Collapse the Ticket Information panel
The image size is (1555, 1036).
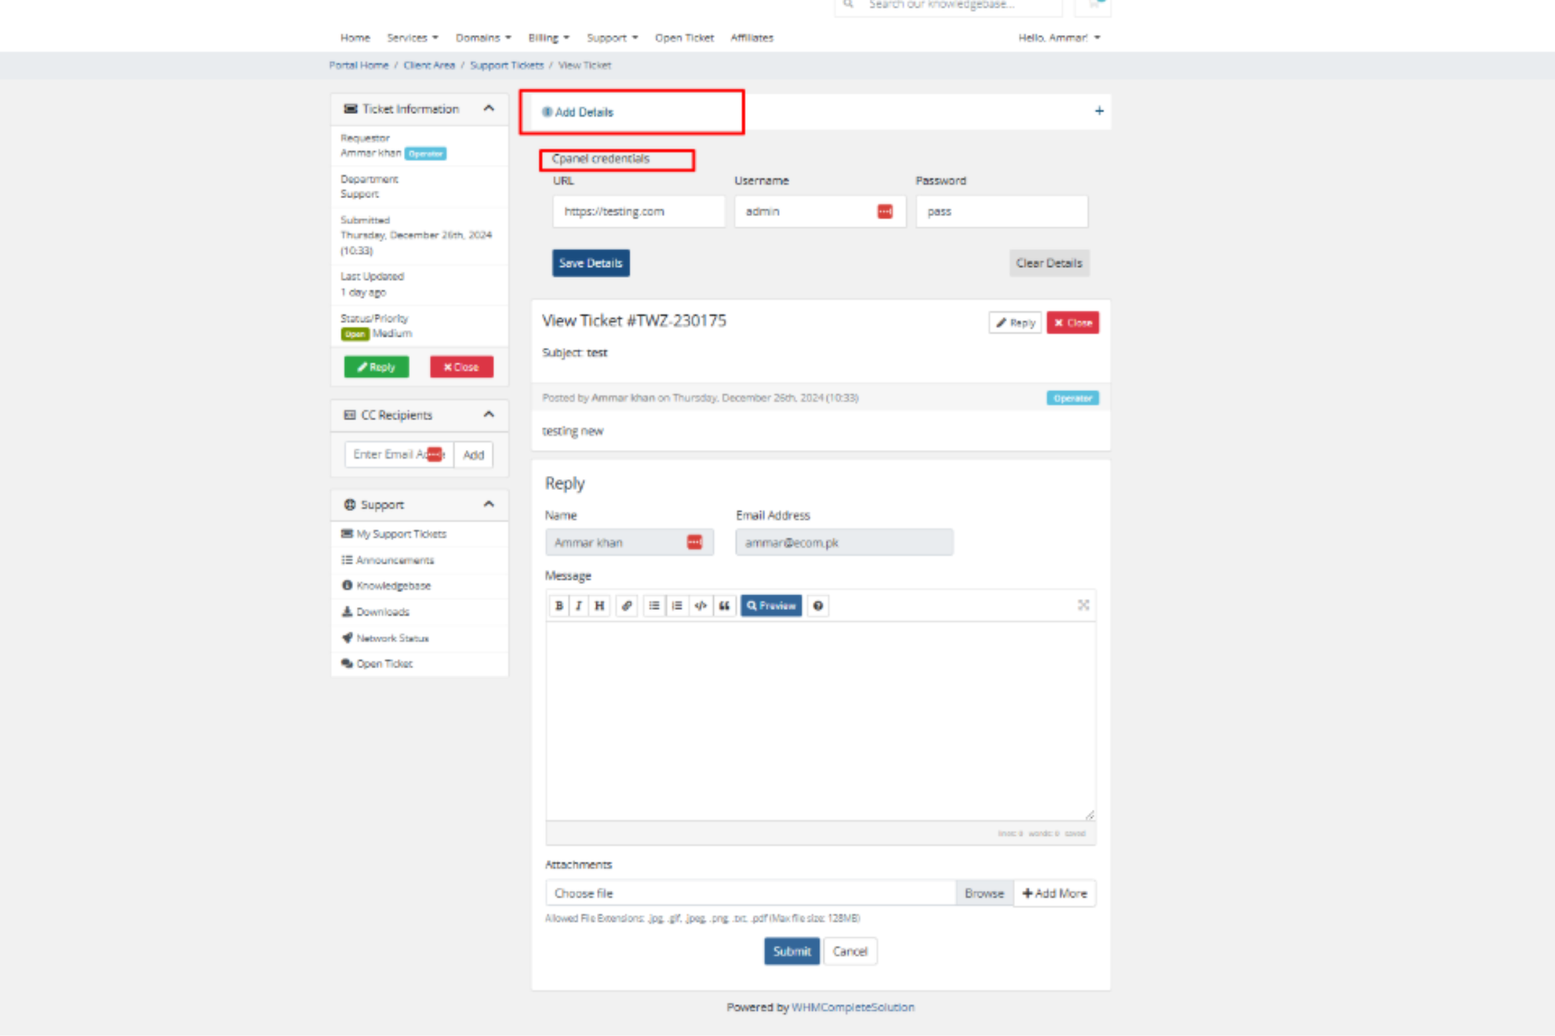click(489, 108)
